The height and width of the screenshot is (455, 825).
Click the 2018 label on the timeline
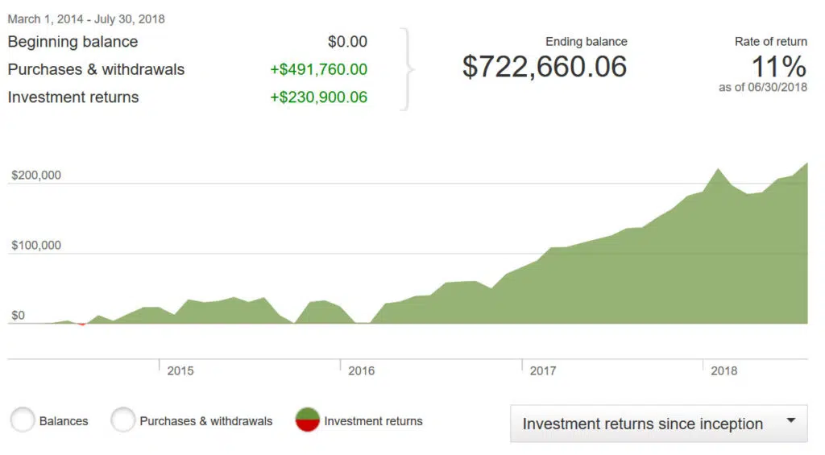[724, 371]
